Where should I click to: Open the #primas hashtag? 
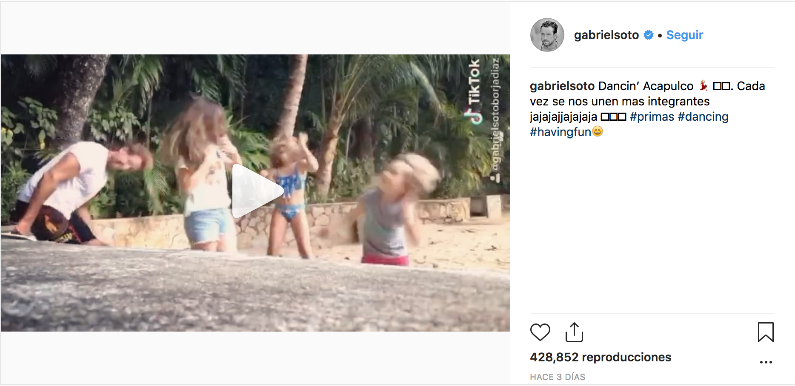tap(652, 117)
